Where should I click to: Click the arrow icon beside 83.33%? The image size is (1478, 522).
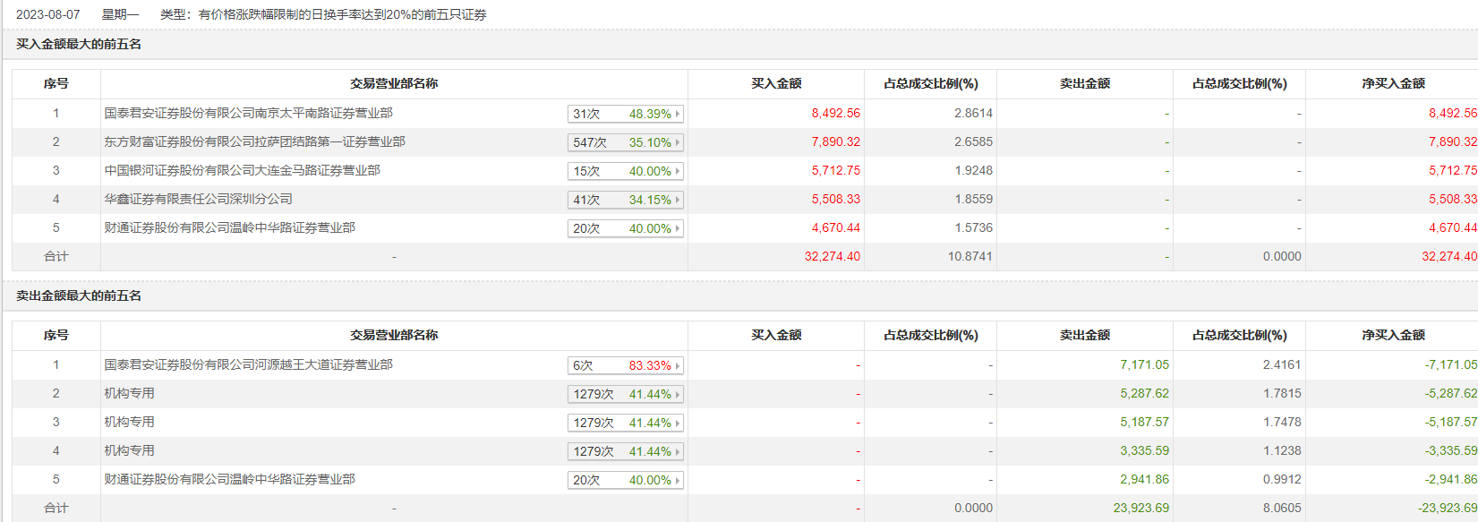pyautogui.click(x=678, y=365)
